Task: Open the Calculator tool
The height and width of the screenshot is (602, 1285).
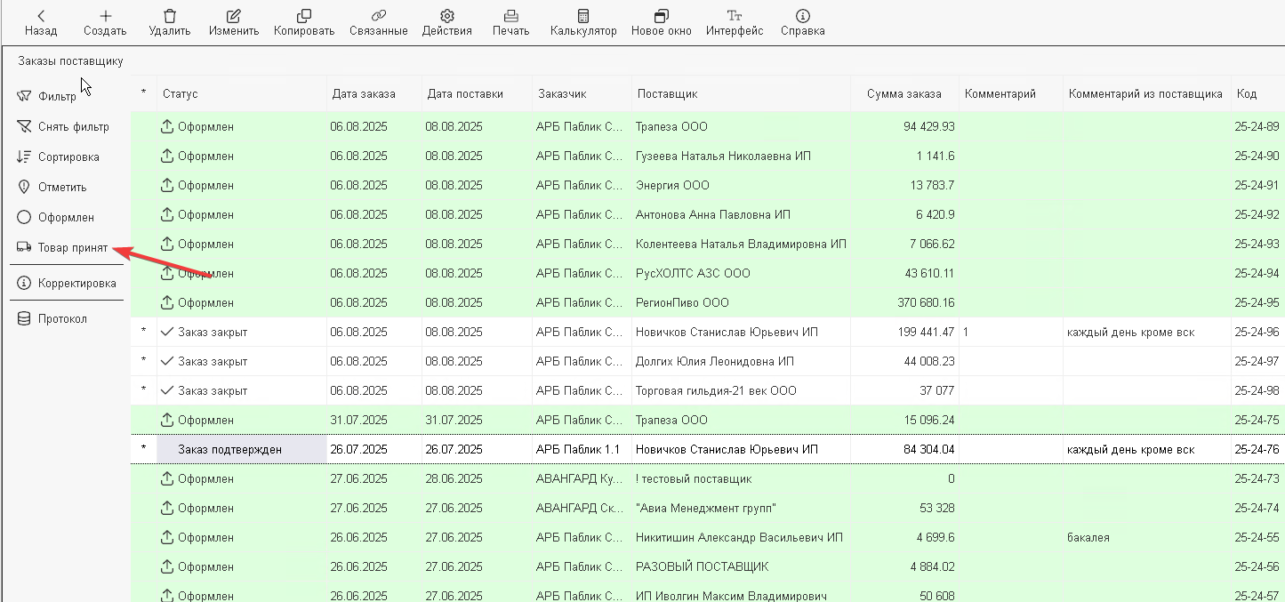Action: (x=583, y=16)
